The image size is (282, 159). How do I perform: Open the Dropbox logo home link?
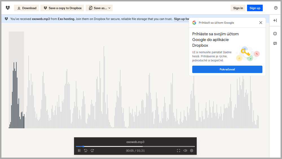tap(8, 8)
